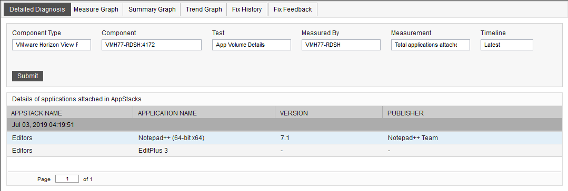The width and height of the screenshot is (568, 191).
Task: Click the Measured By label
Action: pos(320,33)
